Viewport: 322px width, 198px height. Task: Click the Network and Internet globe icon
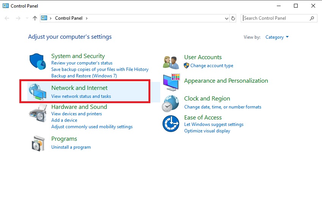[x=38, y=91]
